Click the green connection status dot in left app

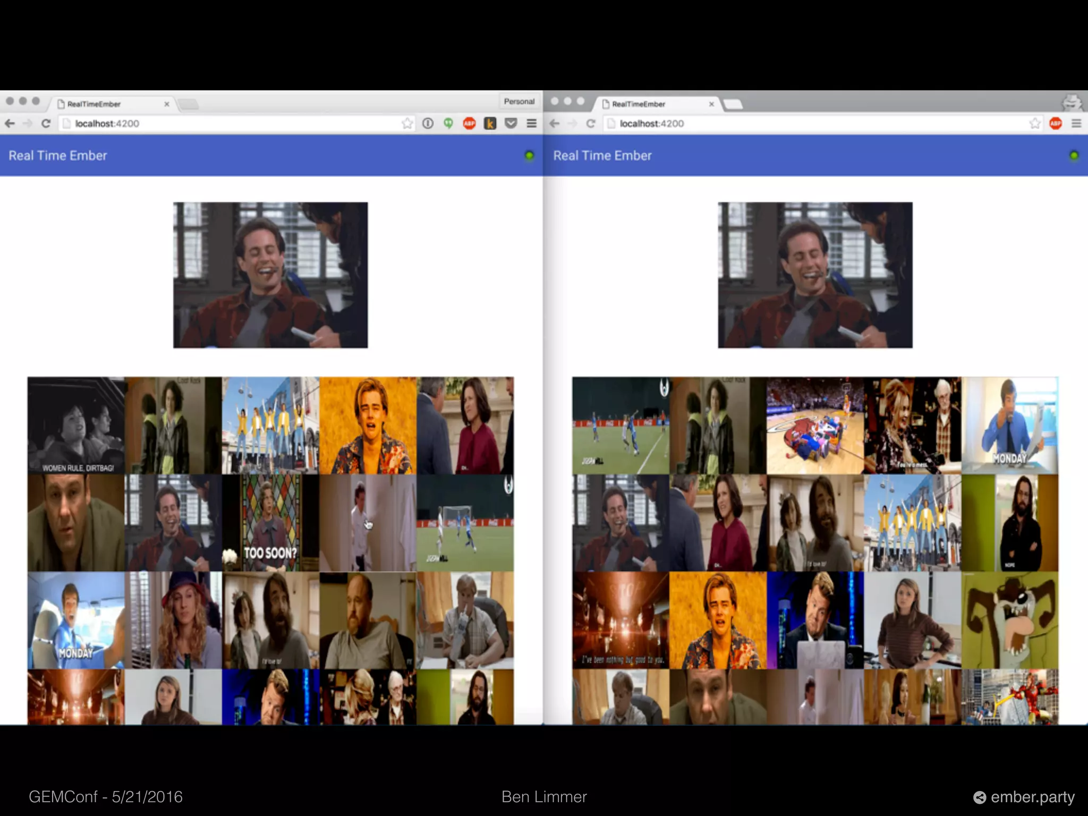529,156
